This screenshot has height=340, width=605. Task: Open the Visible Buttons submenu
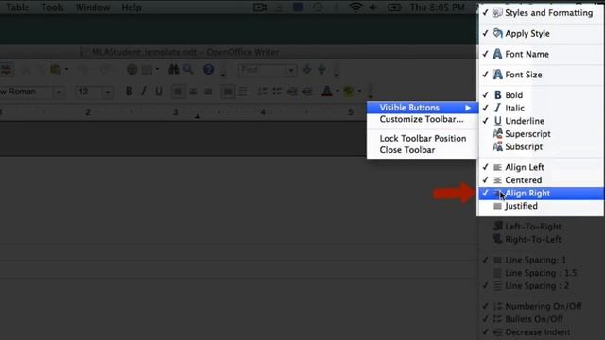click(x=423, y=108)
